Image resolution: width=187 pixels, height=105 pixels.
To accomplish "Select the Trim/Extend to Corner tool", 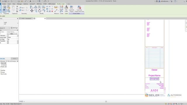I will [44, 11].
